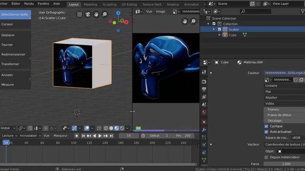Toggle fake user shield for the image

pyautogui.click(x=295, y=80)
